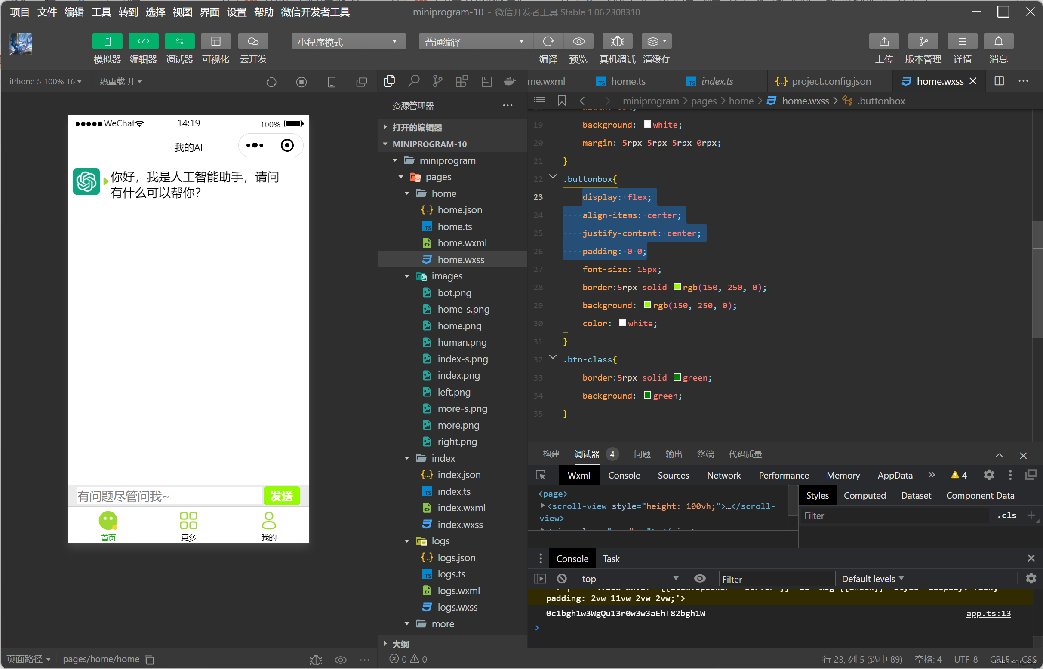
Task: Open the upload (上传) icon
Action: (x=883, y=42)
